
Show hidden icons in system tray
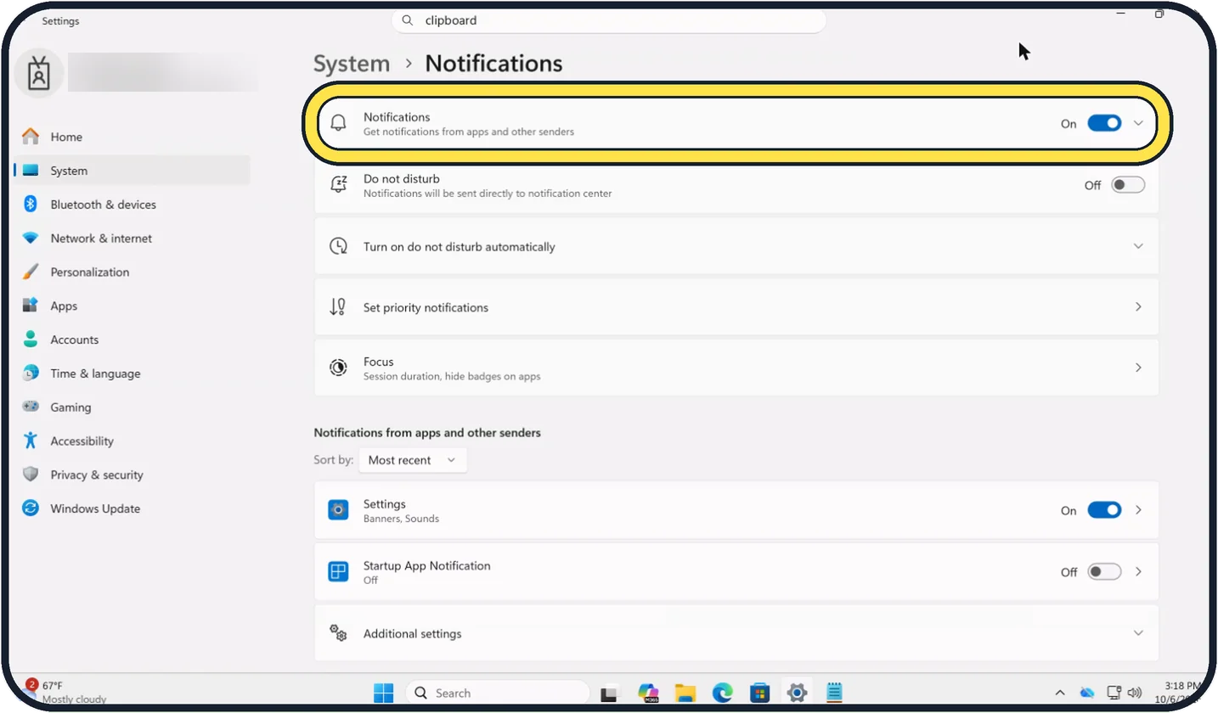(x=1060, y=693)
